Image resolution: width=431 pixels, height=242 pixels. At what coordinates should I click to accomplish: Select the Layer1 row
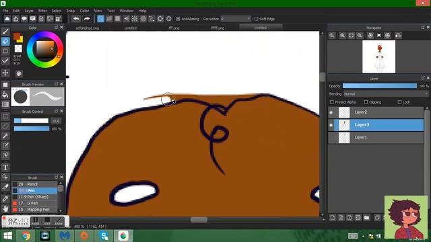[376, 137]
